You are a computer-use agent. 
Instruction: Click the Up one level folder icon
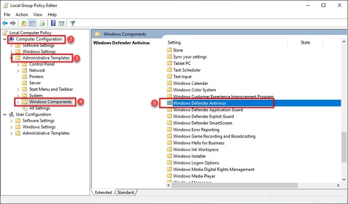tap(24, 23)
